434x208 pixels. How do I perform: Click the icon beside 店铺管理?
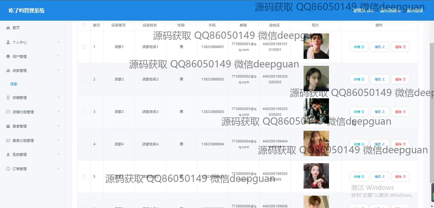[x=8, y=98]
